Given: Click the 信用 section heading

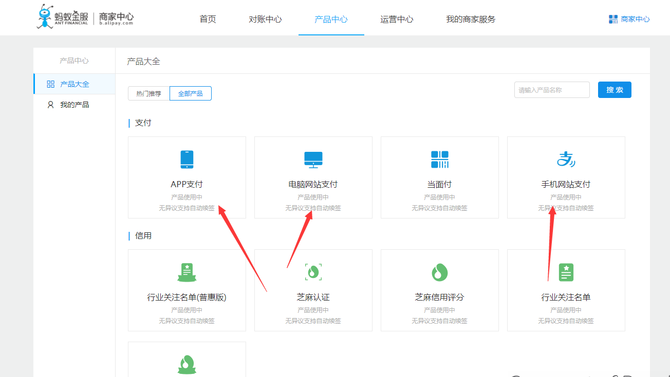Looking at the screenshot, I should pos(143,236).
